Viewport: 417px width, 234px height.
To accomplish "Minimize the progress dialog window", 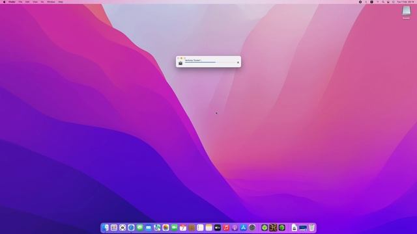I will (x=181, y=58).
